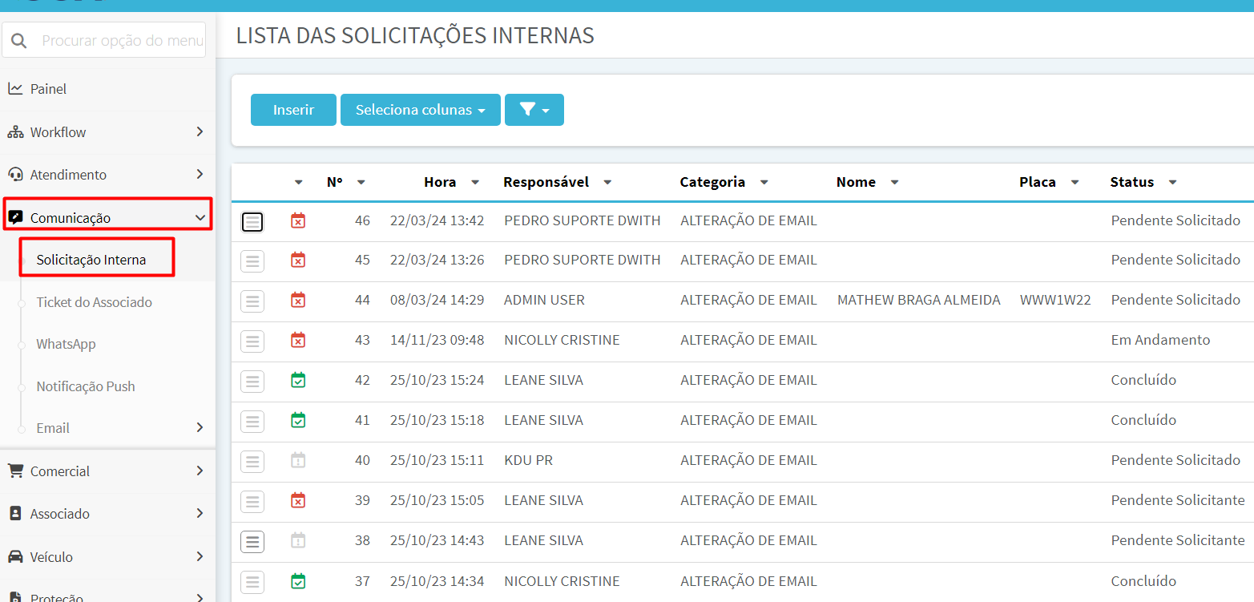
Task: Open row menu icon for request 46
Action: (252, 221)
